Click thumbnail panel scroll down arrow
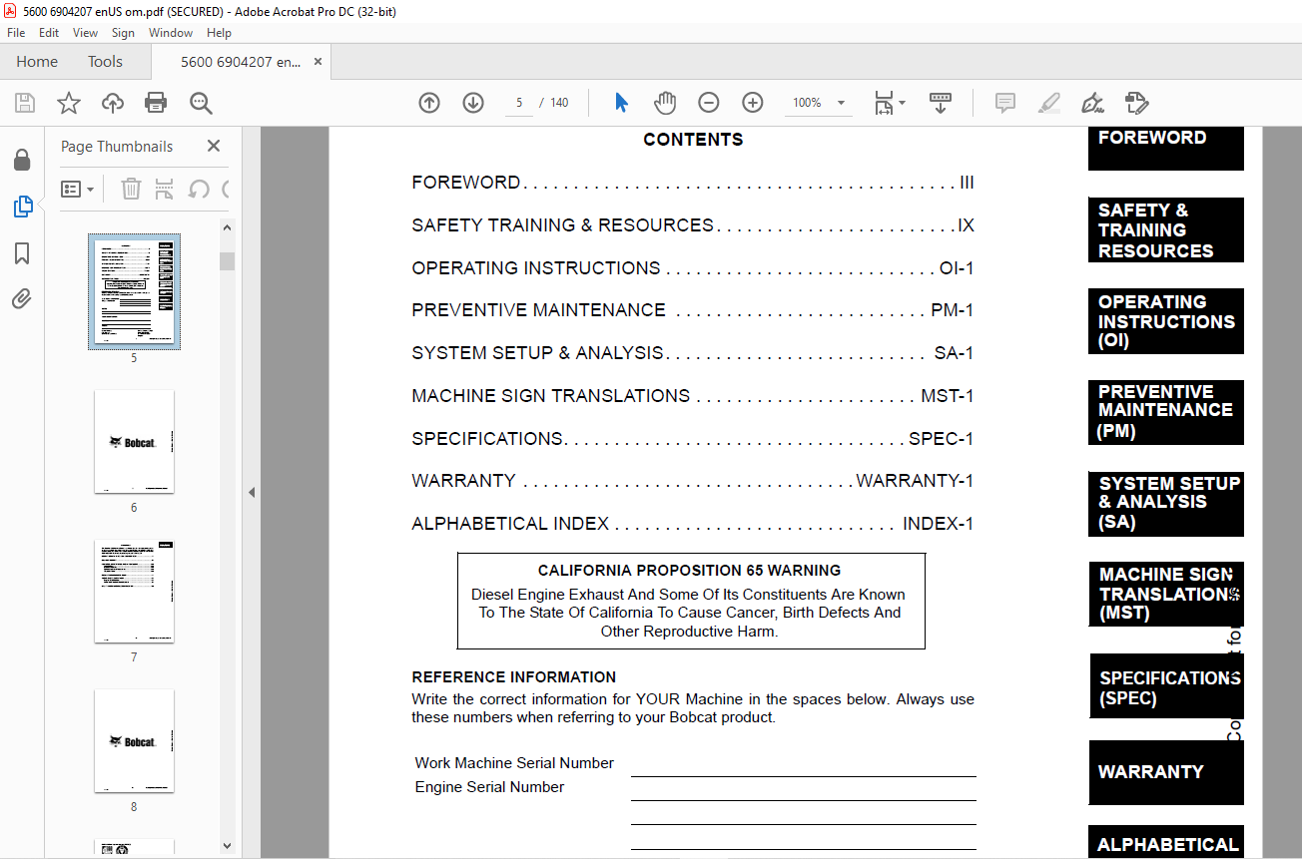 click(x=228, y=846)
